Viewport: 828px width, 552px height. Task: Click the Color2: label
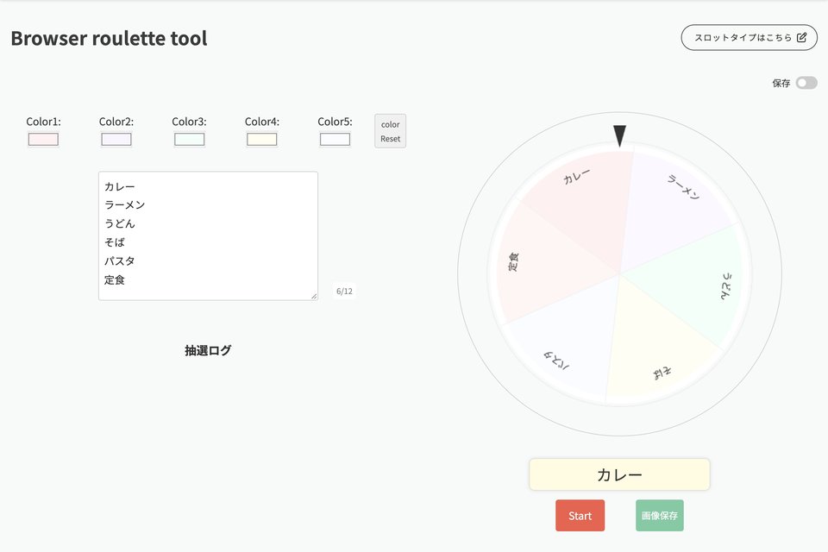[116, 122]
